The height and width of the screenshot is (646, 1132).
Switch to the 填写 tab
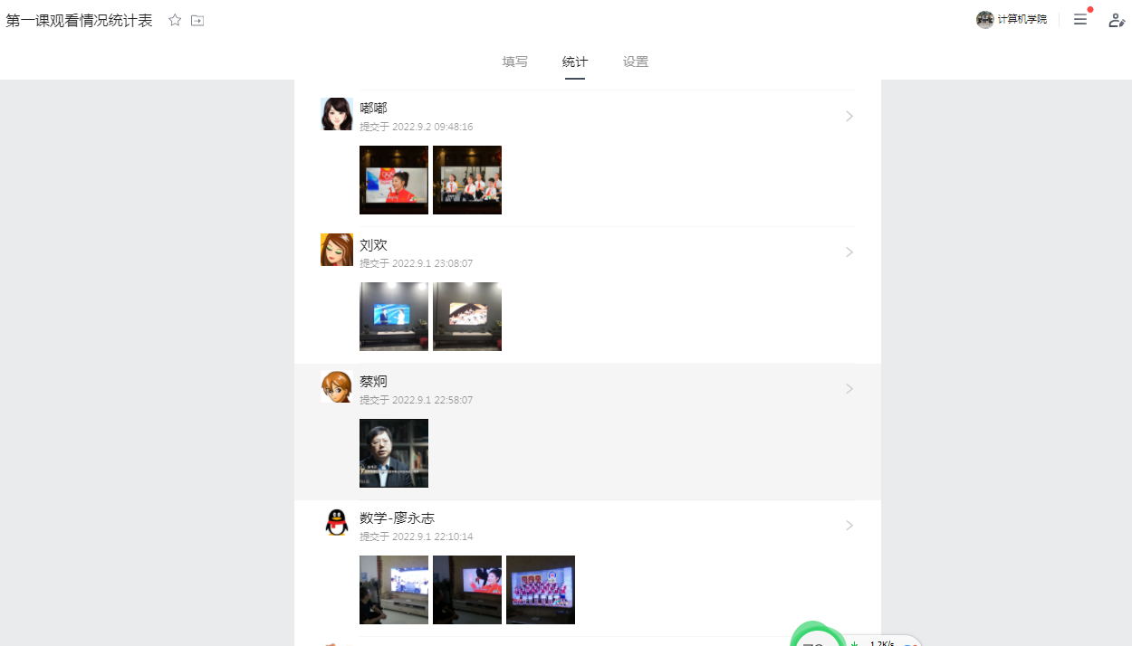coord(515,62)
